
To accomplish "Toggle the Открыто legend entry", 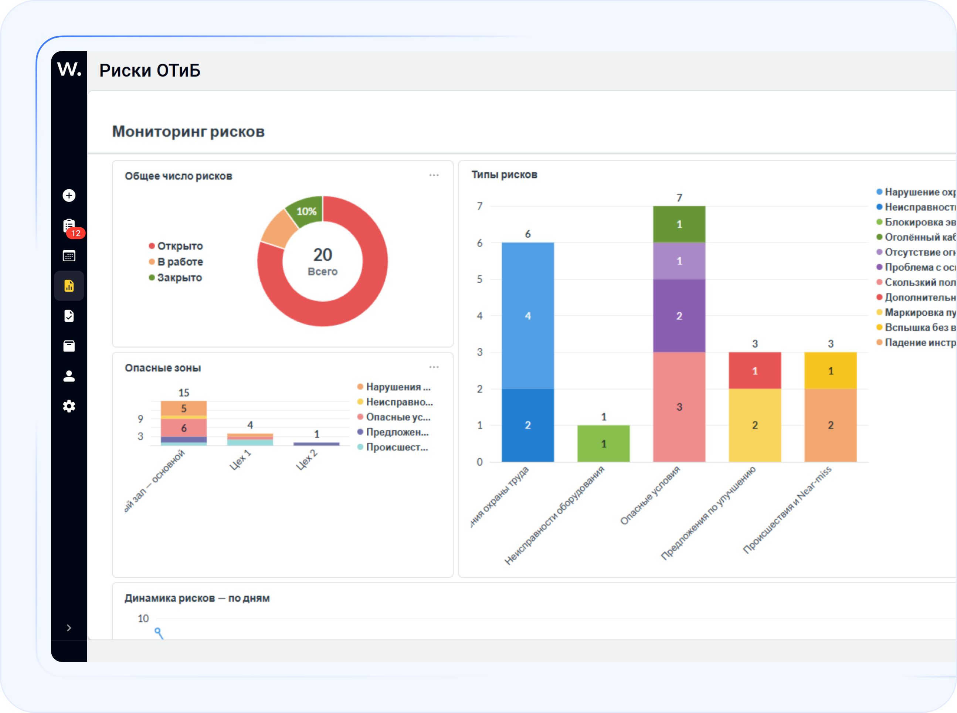I will 176,246.
